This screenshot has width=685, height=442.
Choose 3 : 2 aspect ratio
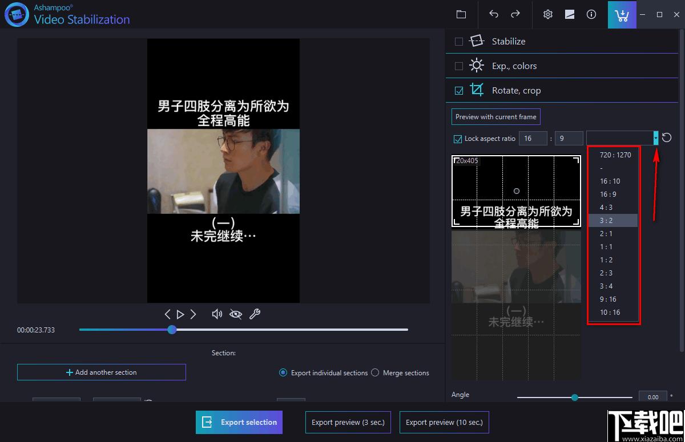click(613, 221)
